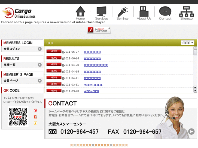Screen dimensions: 198x148
Task: Open news link dated 2011-03-31
Action: (x=94, y=85)
